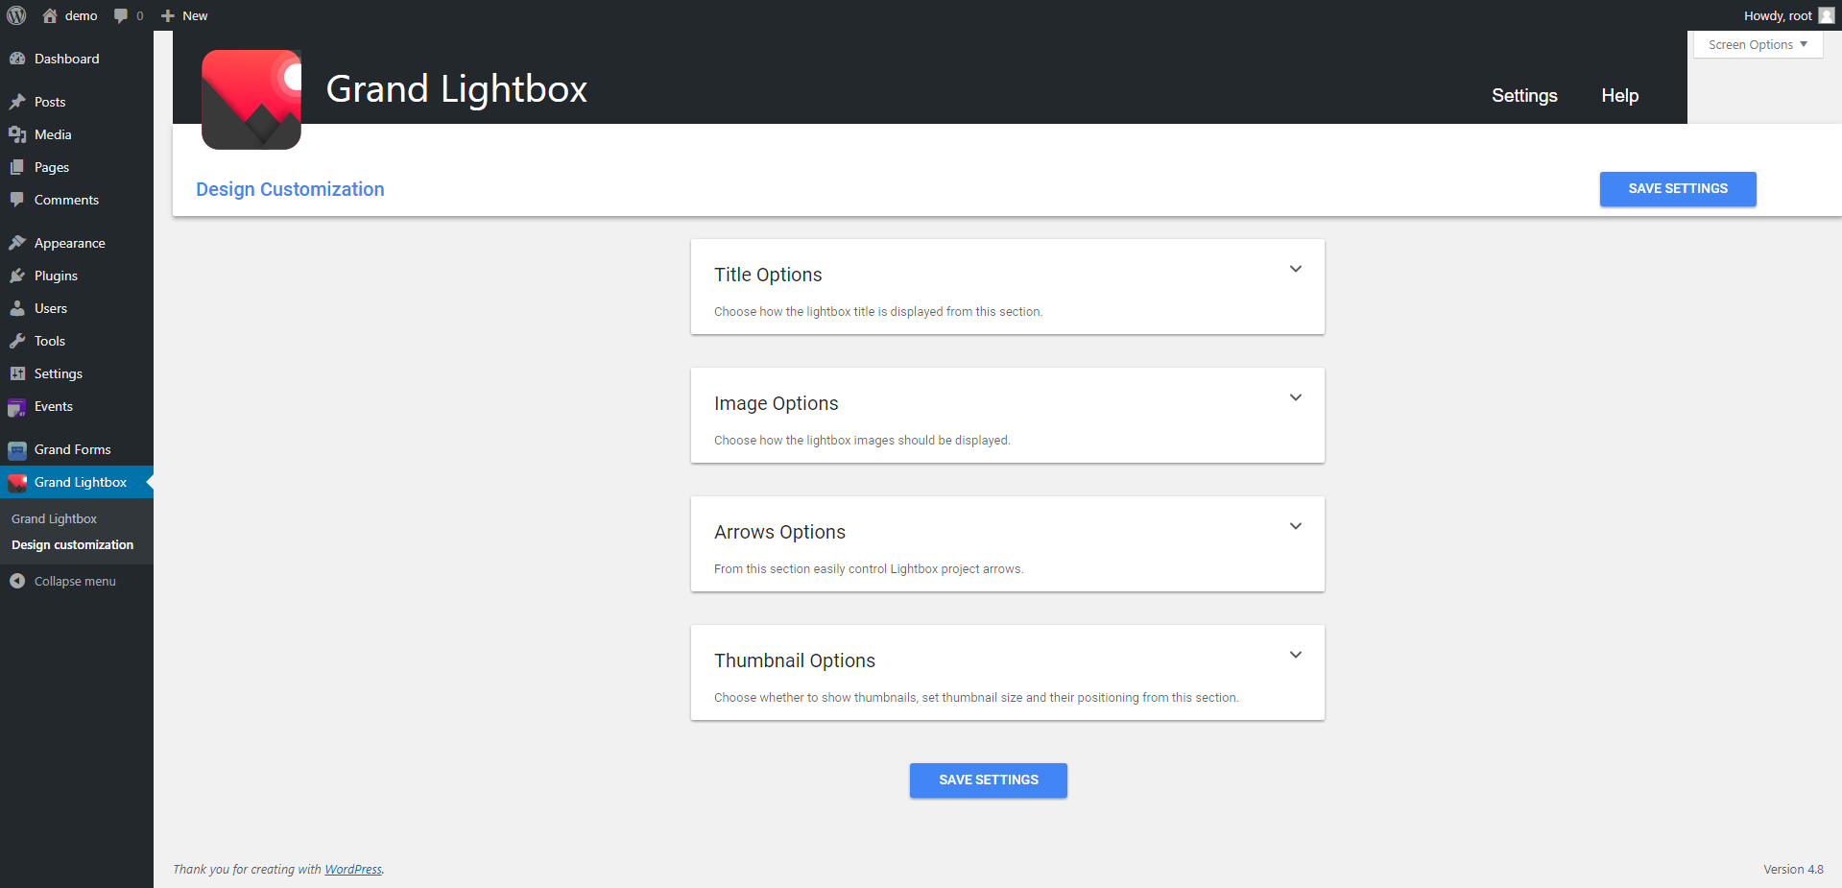Open the Settings tab in header
Screen dimensions: 1842x888
[1524, 95]
